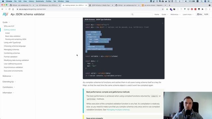The image size is (212, 119).
Task: Click the cloud upload menu bar icon
Action: click(163, 1)
